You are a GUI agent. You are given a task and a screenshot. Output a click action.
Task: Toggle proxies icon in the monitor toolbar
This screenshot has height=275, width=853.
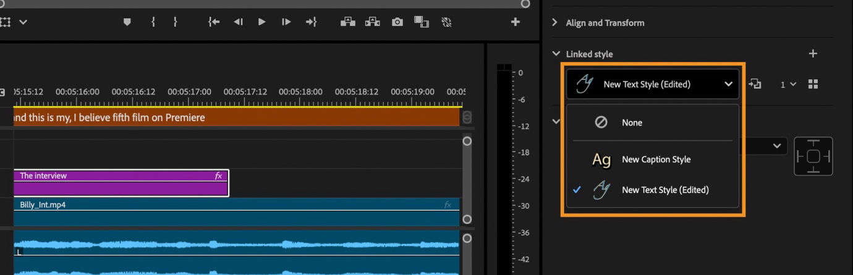[446, 22]
